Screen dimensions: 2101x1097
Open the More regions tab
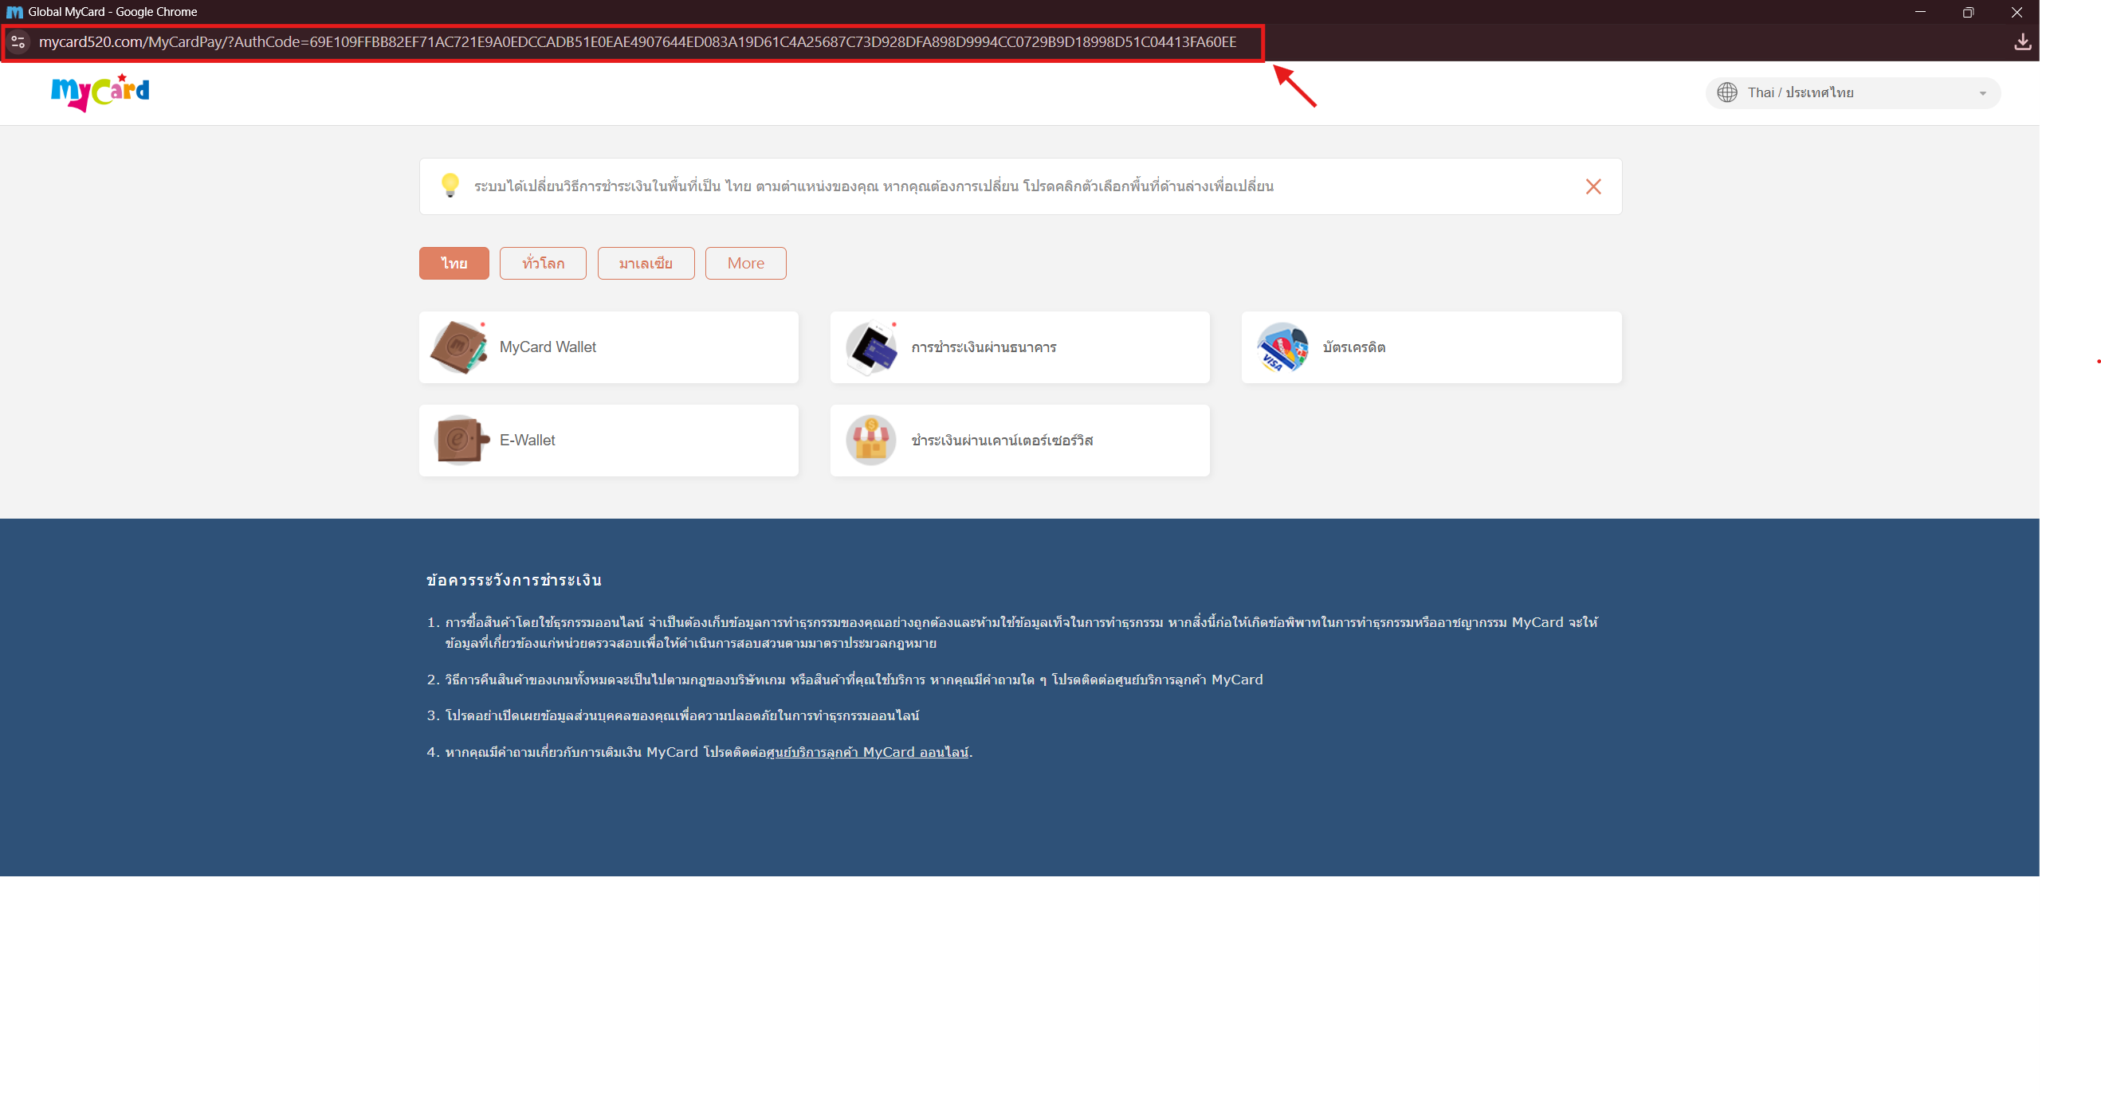[745, 263]
